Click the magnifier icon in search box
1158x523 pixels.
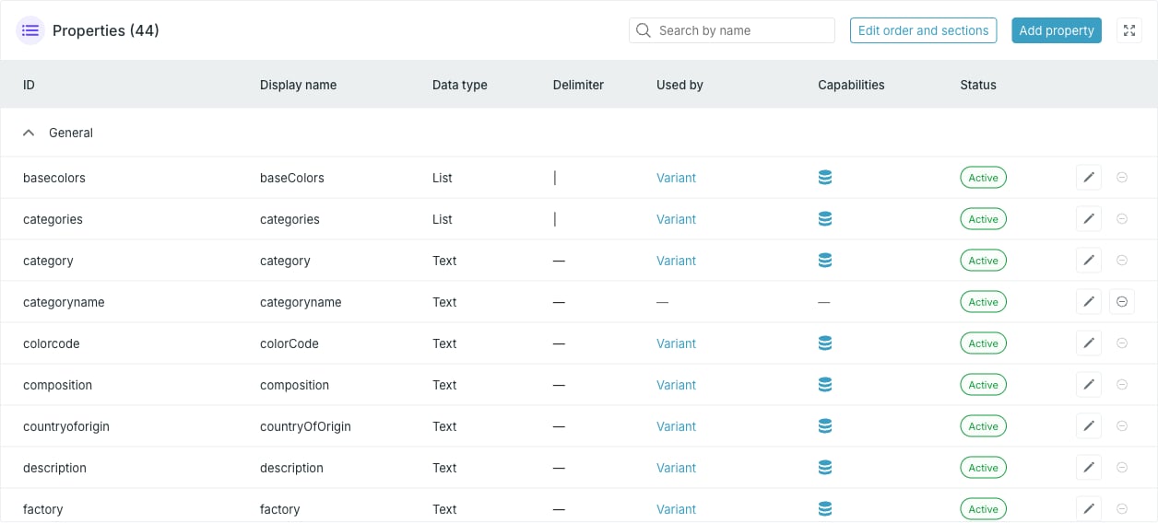[x=643, y=30]
